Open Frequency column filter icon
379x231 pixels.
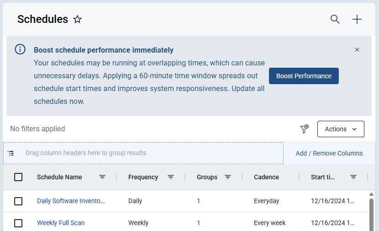171,177
